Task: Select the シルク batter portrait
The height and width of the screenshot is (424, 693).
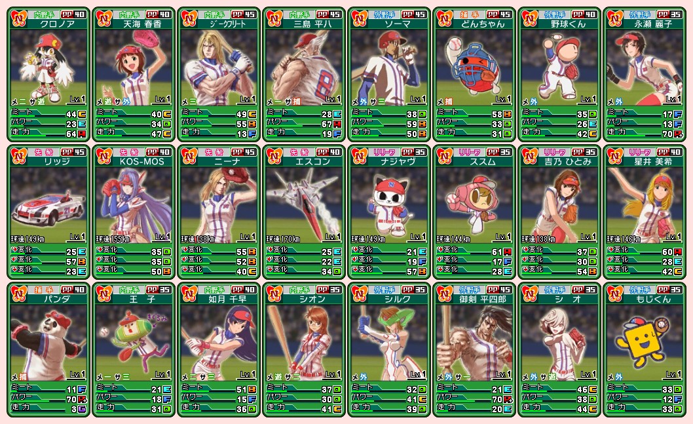Action: 389,343
